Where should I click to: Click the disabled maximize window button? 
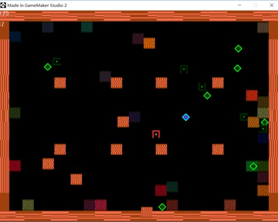(x=255, y=5)
